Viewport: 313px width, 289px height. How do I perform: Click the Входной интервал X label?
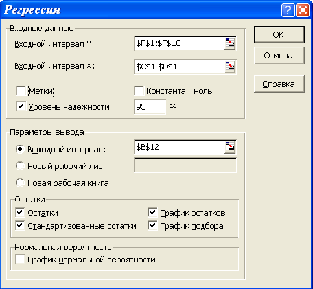(x=54, y=66)
